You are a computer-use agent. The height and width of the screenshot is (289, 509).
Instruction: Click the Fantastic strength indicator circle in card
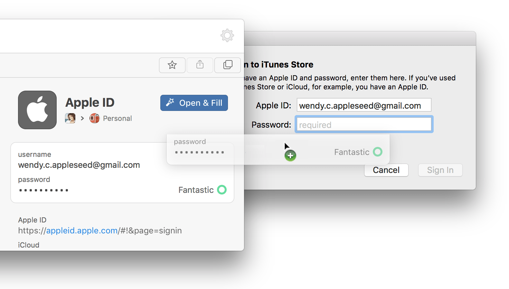coord(222,190)
